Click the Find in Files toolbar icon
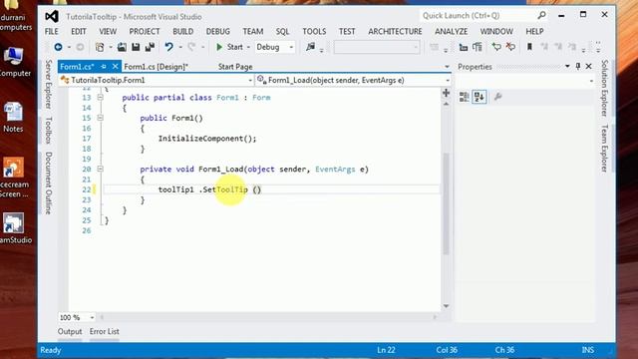638x359 pixels. coord(310,47)
